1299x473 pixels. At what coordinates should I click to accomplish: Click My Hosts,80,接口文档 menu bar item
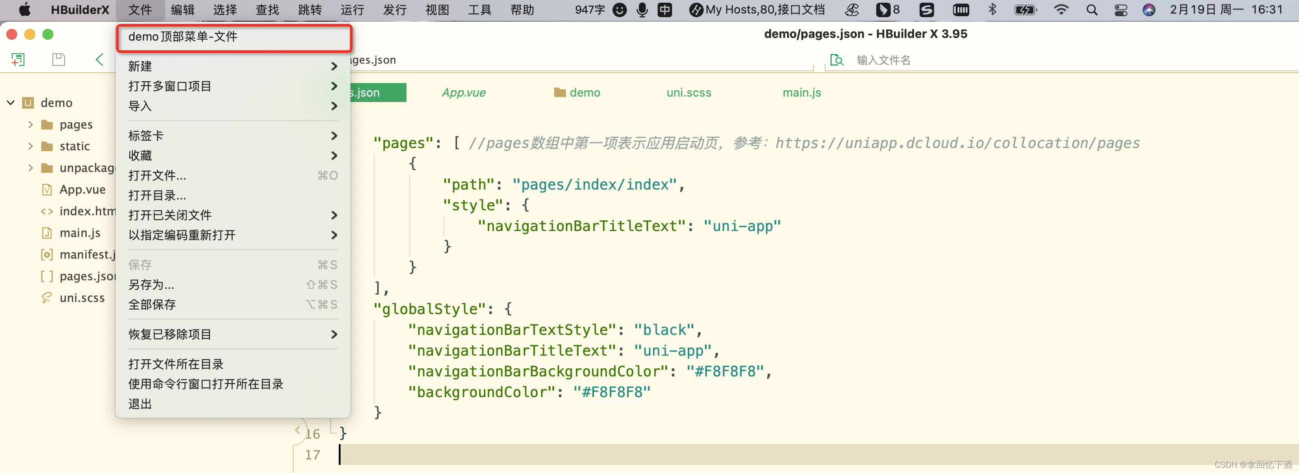tap(757, 9)
